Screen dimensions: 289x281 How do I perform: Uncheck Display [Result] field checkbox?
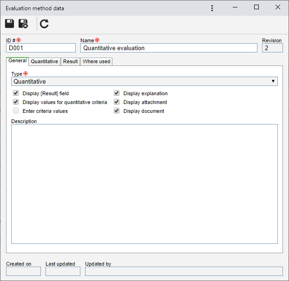16,93
